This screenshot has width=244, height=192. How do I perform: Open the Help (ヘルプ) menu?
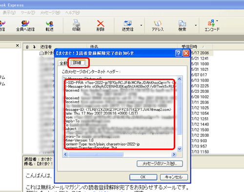[x=73, y=13]
